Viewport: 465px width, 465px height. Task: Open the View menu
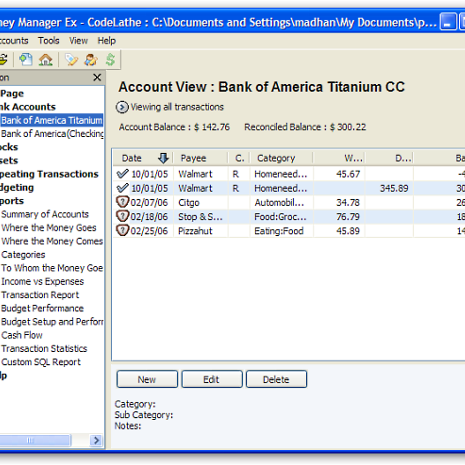click(78, 40)
